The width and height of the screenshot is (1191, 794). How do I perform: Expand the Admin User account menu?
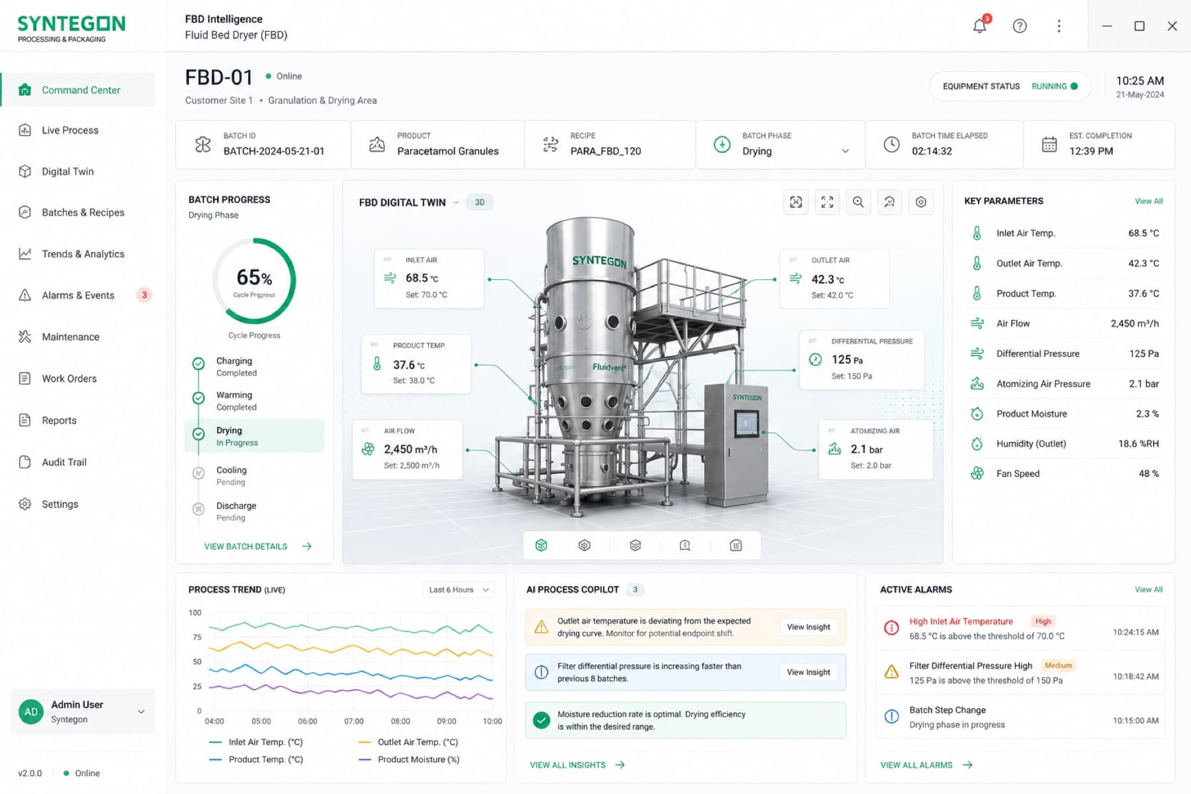click(83, 711)
